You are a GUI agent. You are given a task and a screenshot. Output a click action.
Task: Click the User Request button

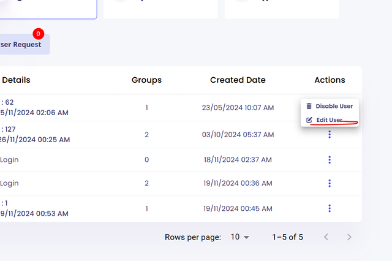(22, 44)
